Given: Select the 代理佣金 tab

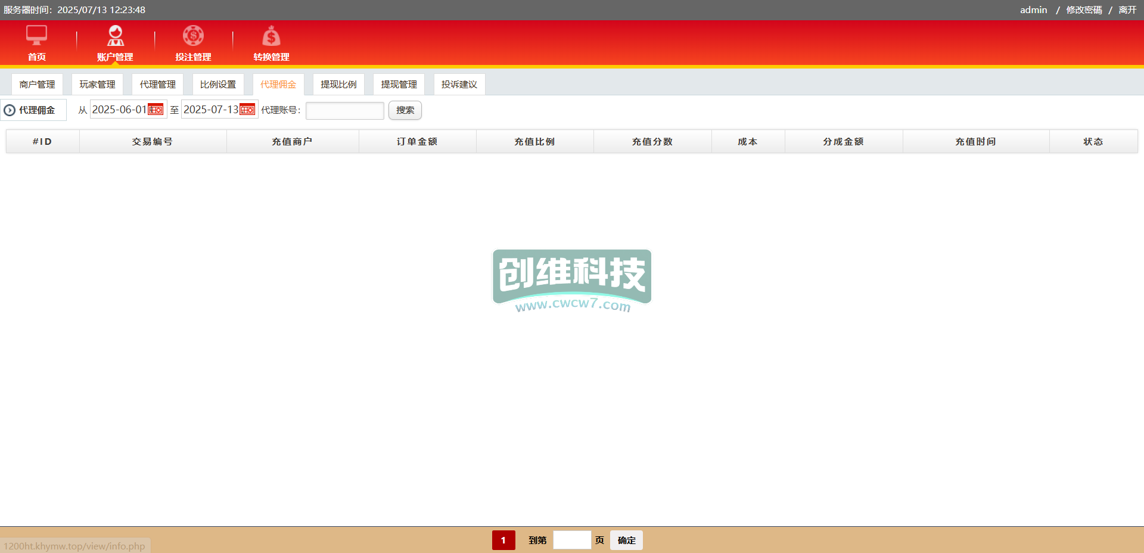Looking at the screenshot, I should tap(278, 85).
